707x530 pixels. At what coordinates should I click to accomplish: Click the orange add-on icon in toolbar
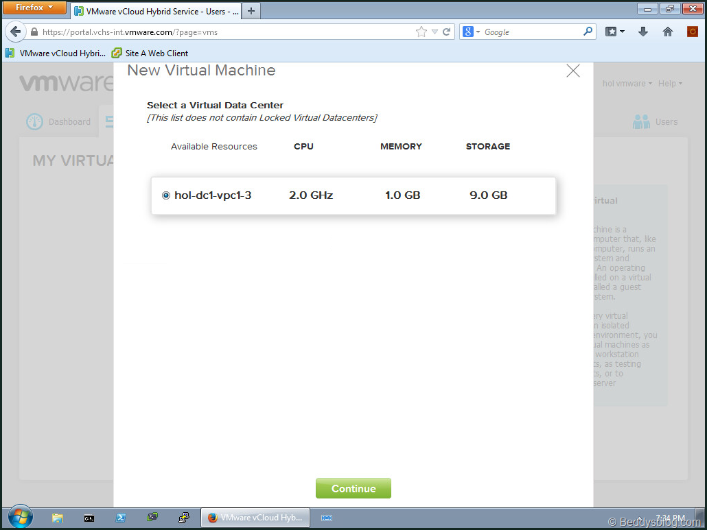click(x=692, y=32)
